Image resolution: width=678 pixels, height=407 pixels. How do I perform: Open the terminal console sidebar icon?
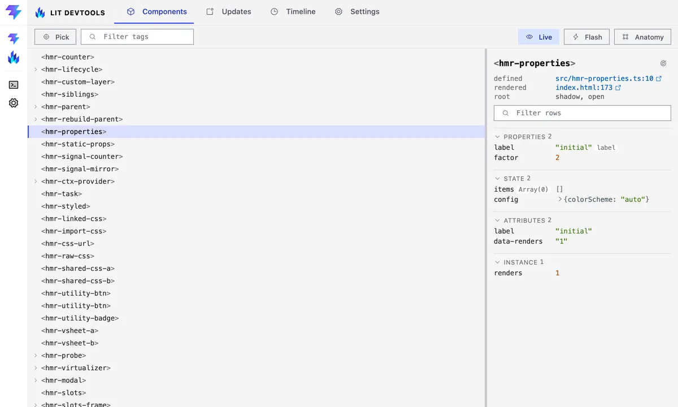(x=14, y=85)
